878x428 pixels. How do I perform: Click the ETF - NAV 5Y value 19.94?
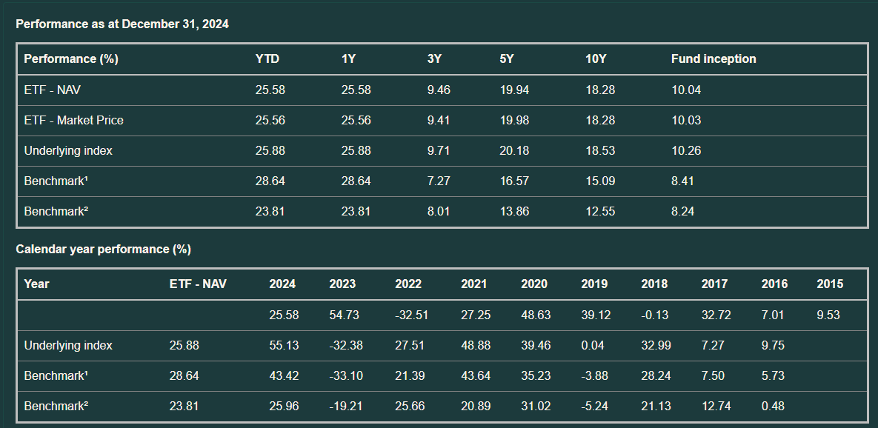[515, 90]
